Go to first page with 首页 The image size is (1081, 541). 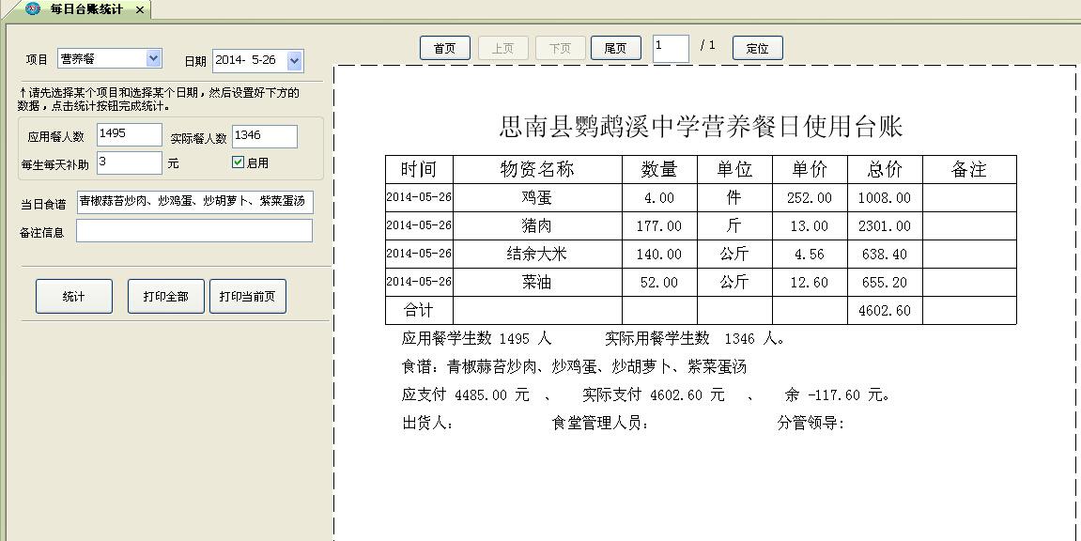click(x=444, y=48)
